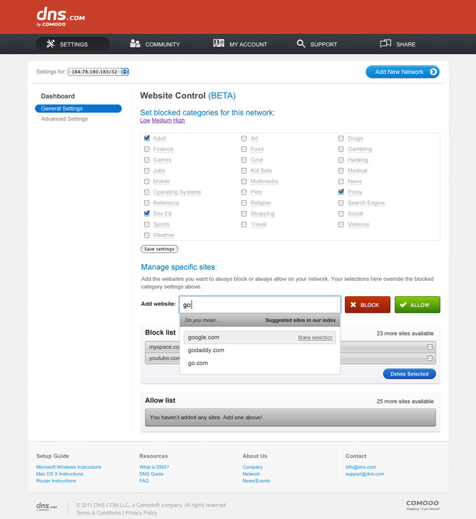Screen dimensions: 476x519
Task: Pick godaddy.com in the suggestion list
Action: [x=206, y=350]
